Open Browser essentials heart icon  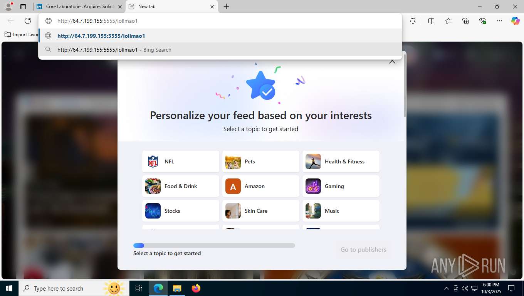pos(482,21)
